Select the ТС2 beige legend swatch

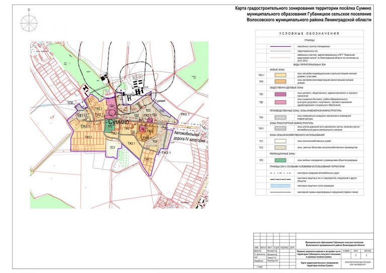click(x=280, y=148)
